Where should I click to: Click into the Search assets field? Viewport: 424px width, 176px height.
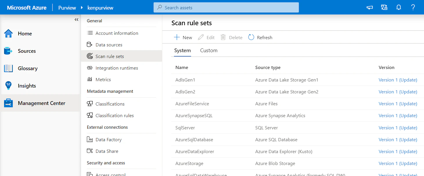point(226,8)
